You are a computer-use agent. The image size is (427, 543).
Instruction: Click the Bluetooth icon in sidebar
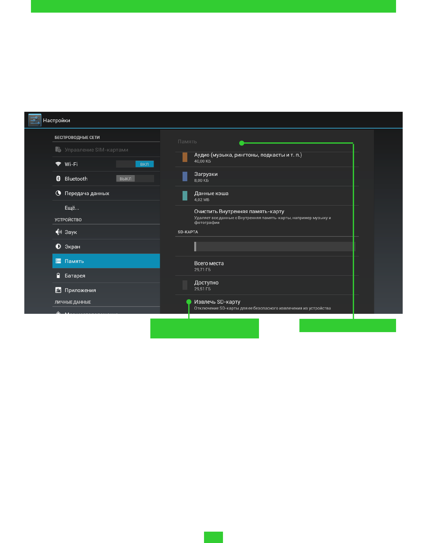point(58,179)
